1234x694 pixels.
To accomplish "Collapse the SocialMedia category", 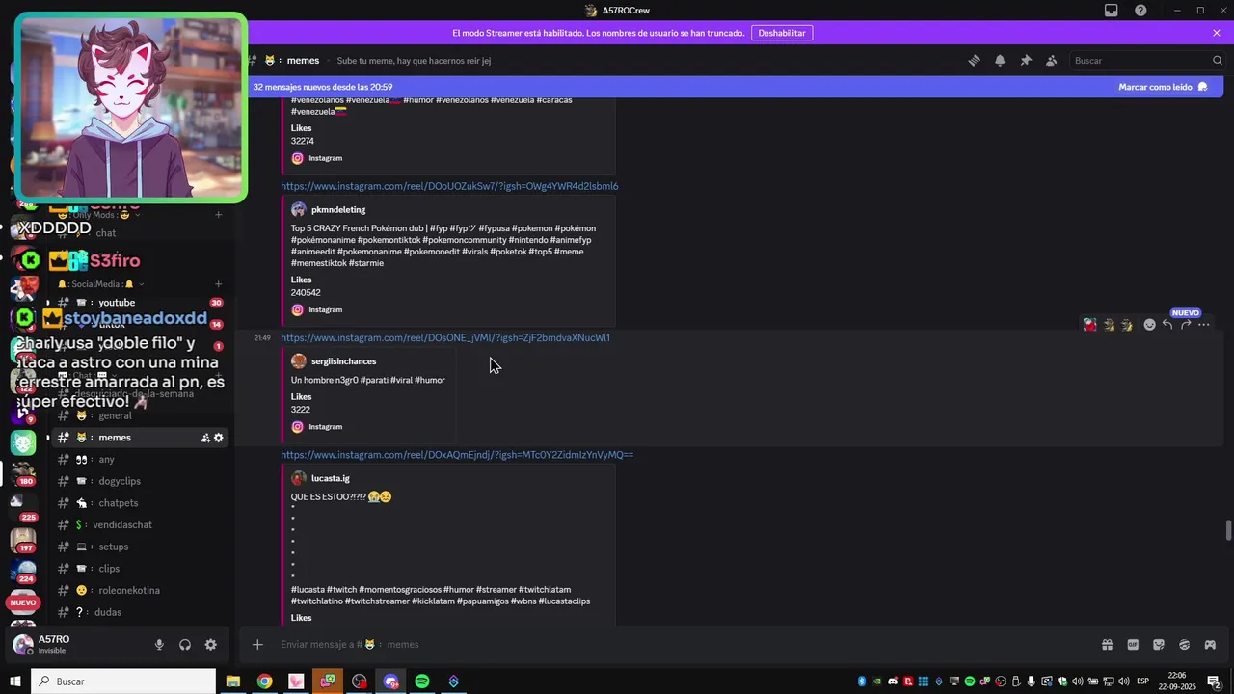I will click(x=101, y=284).
